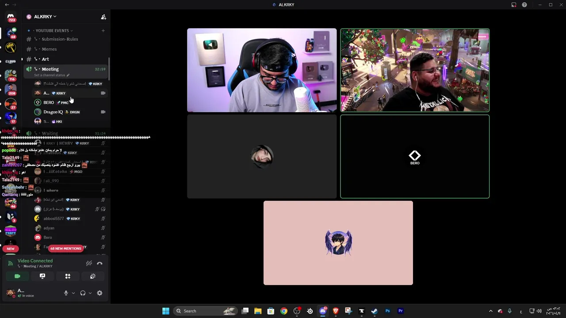The image size is (566, 318).
Task: Select adyan in Waiting list
Action: point(70,228)
